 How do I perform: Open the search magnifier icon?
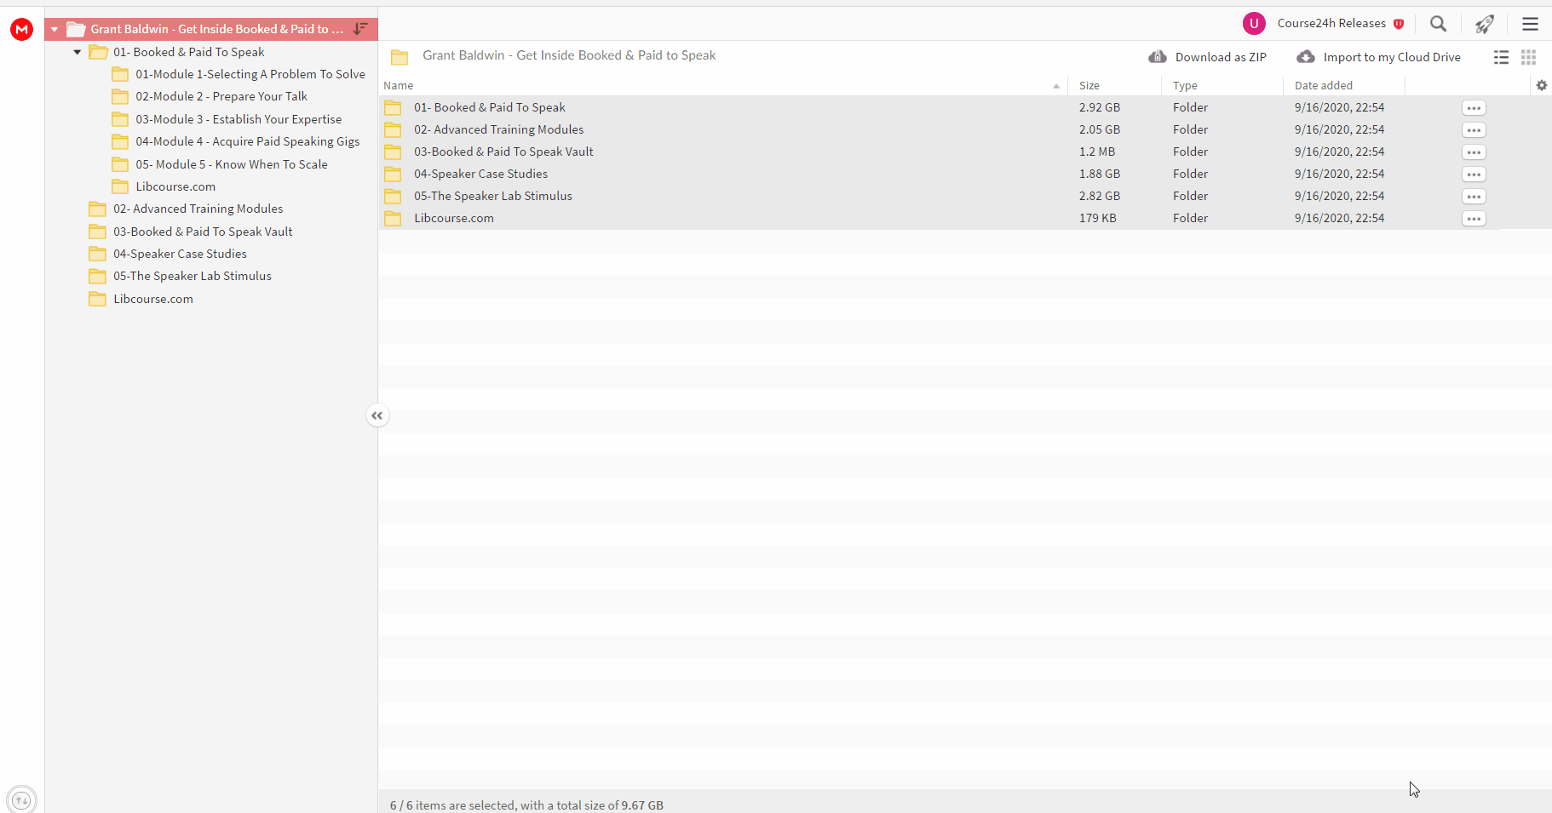pos(1439,24)
